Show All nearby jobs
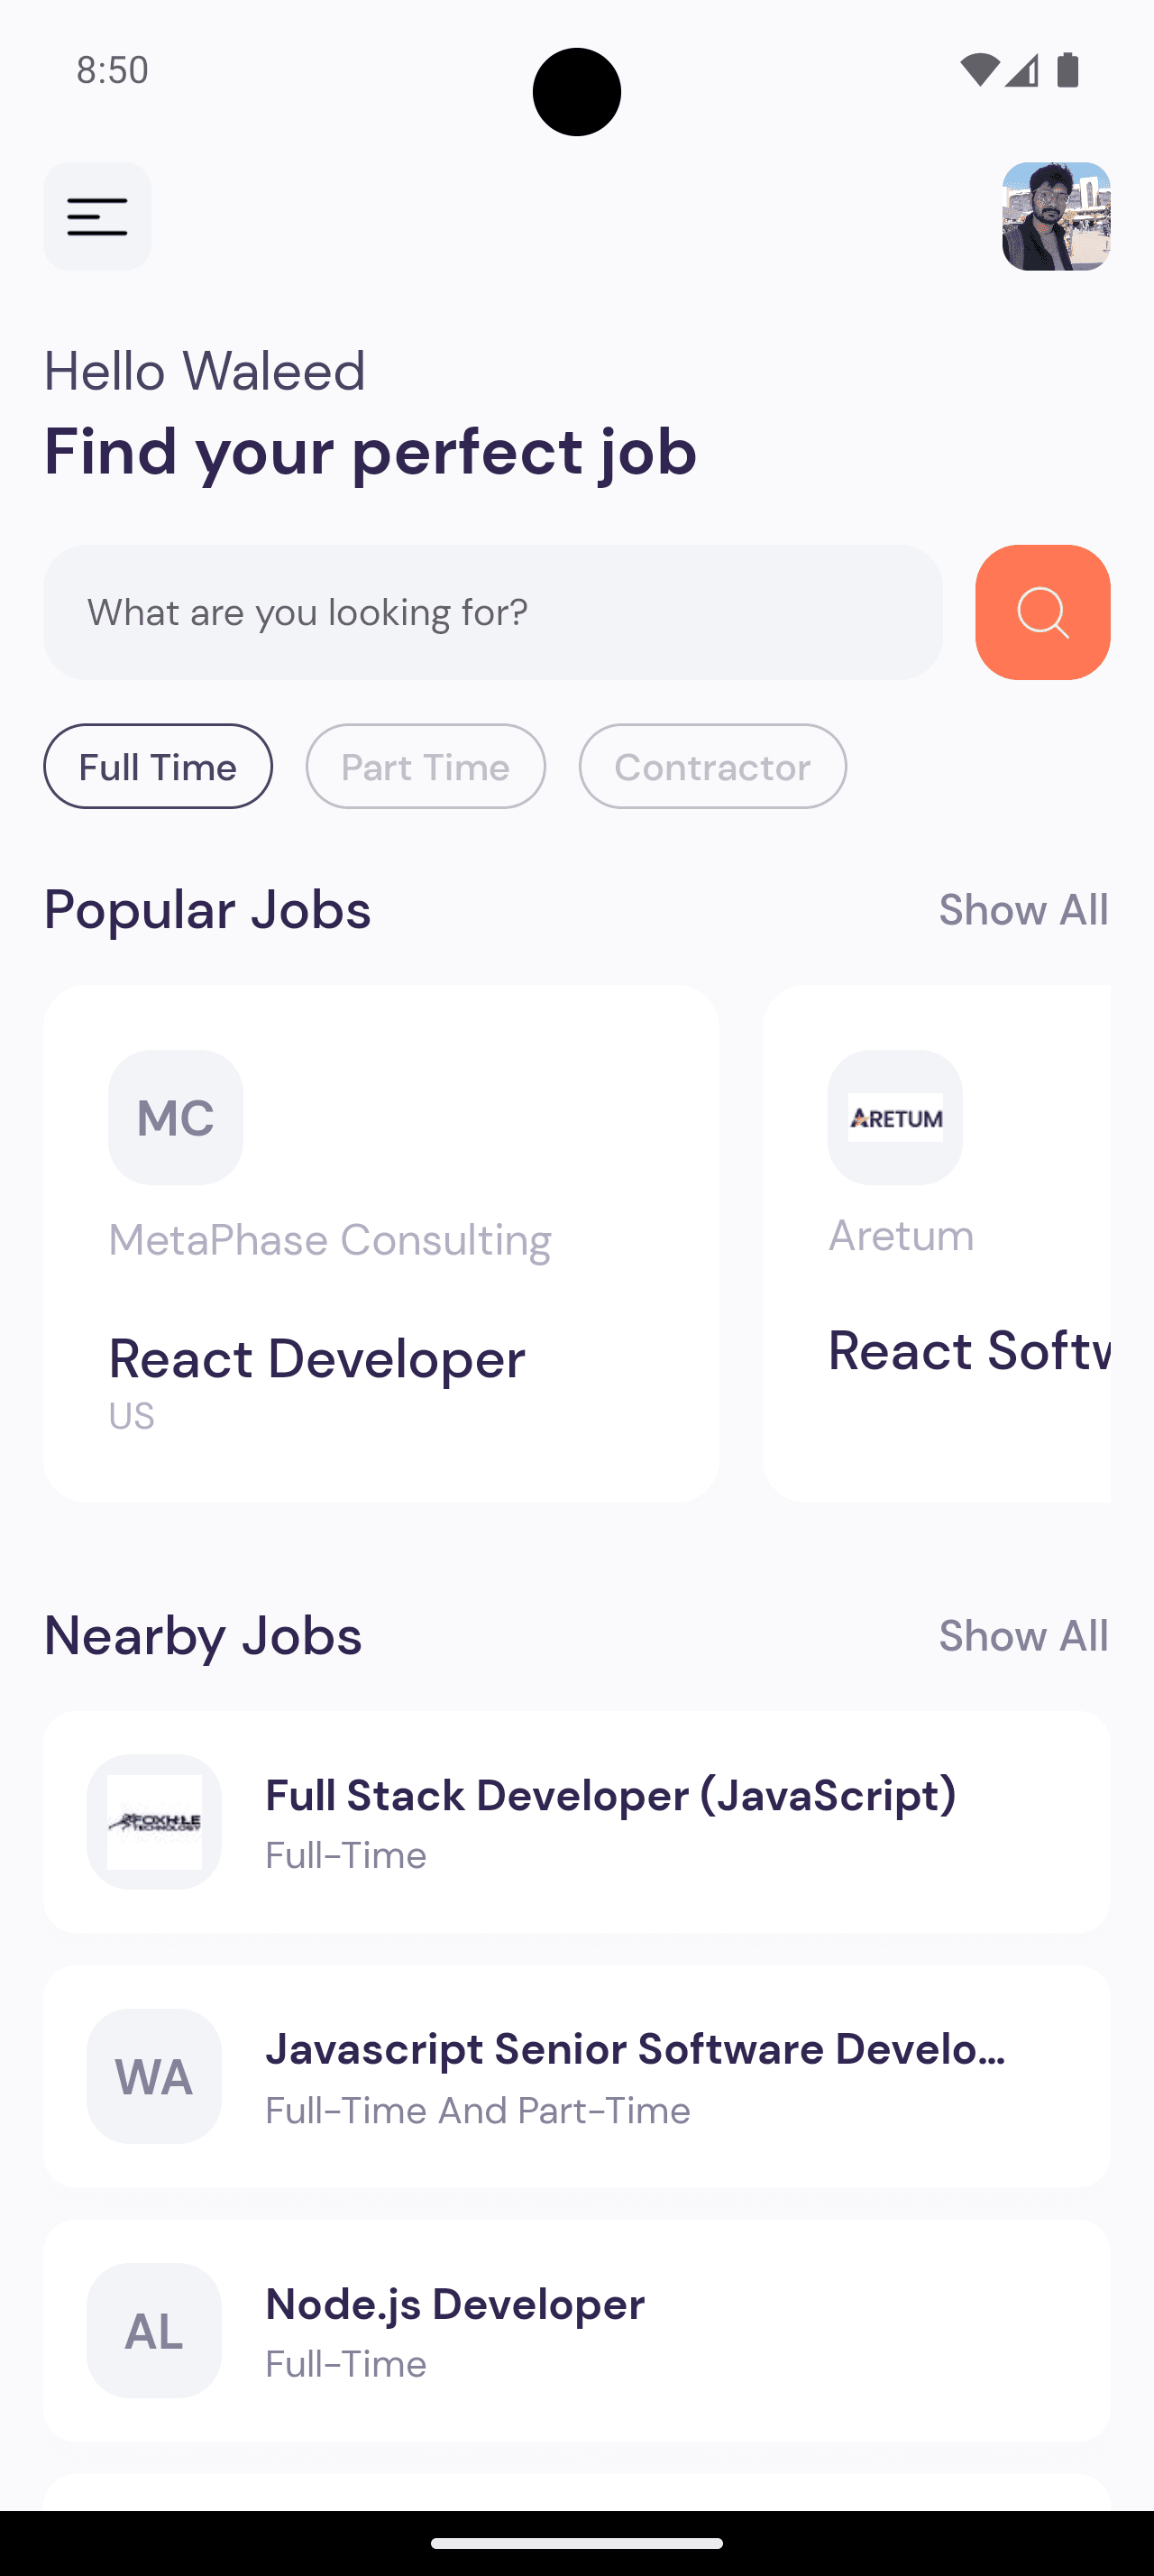This screenshot has height=2576, width=1154. coord(1023,1636)
